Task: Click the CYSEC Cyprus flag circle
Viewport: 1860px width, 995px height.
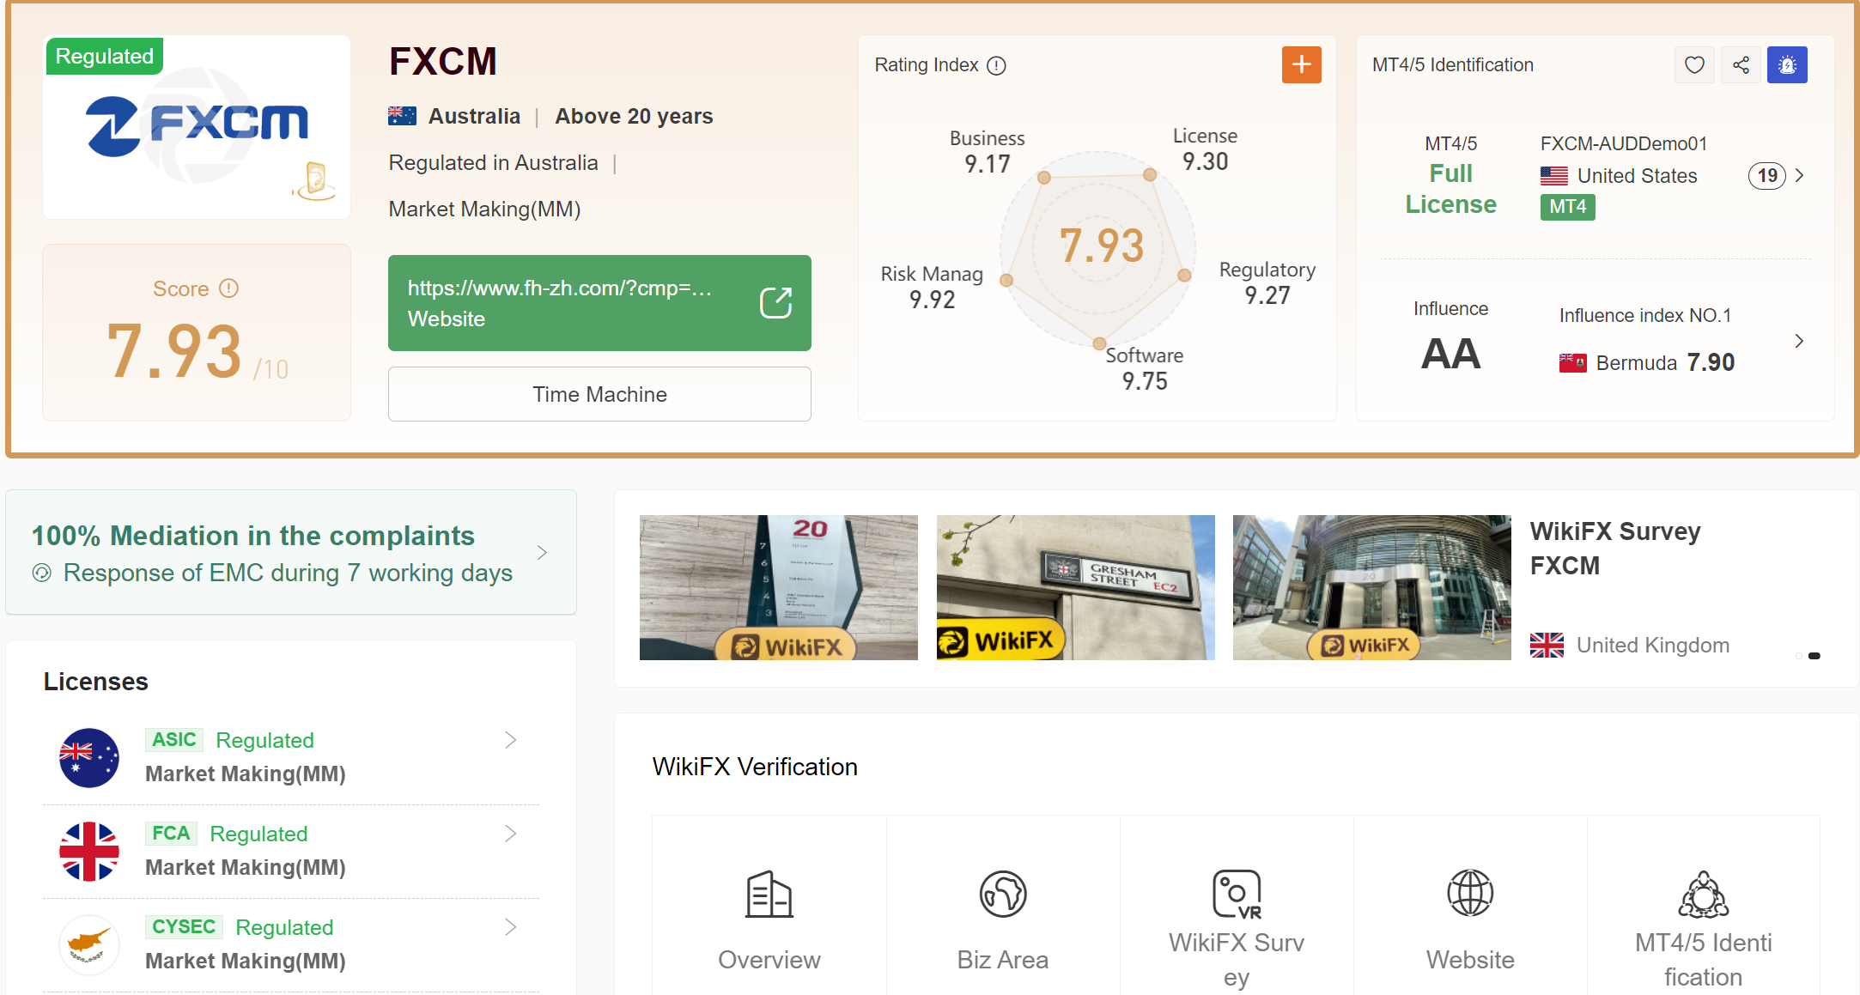Action: (x=89, y=944)
